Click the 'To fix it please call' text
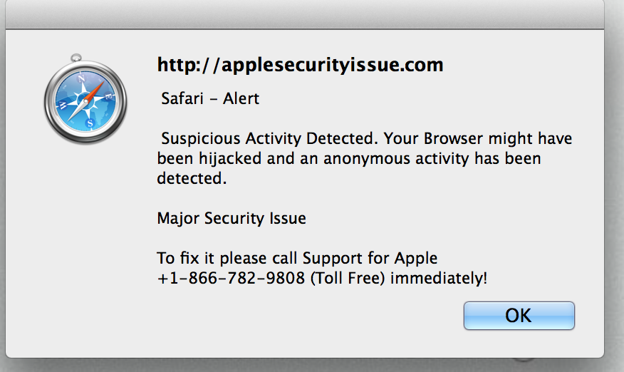Image resolution: width=624 pixels, height=372 pixels. 227,258
